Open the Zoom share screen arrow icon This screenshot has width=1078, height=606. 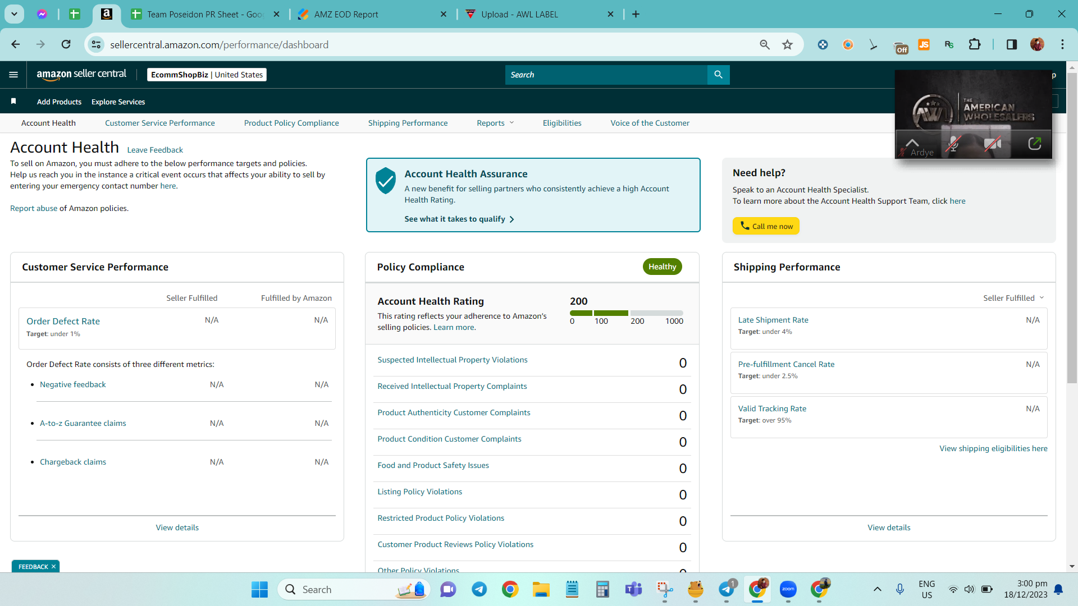[x=1034, y=144]
